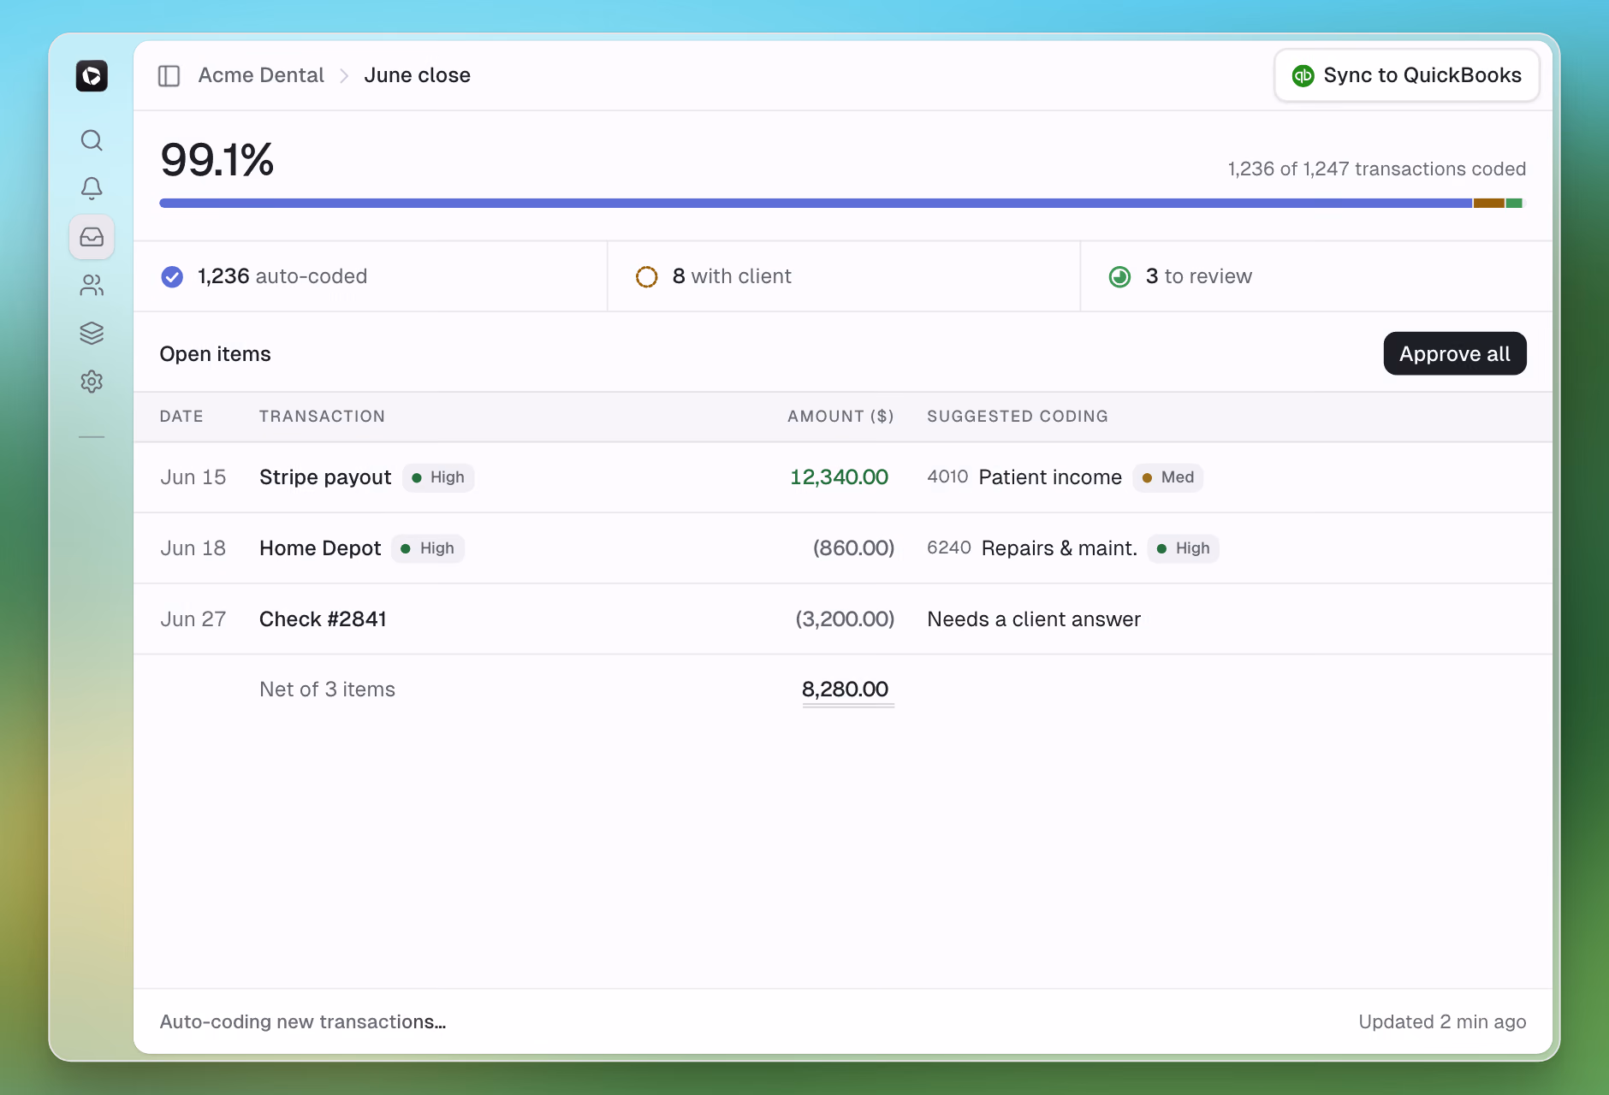The image size is (1609, 1095).
Task: Click account code 4010
Action: coord(947,477)
